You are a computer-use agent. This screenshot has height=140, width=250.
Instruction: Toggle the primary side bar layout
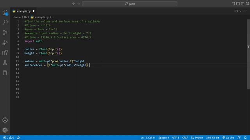(233, 3)
